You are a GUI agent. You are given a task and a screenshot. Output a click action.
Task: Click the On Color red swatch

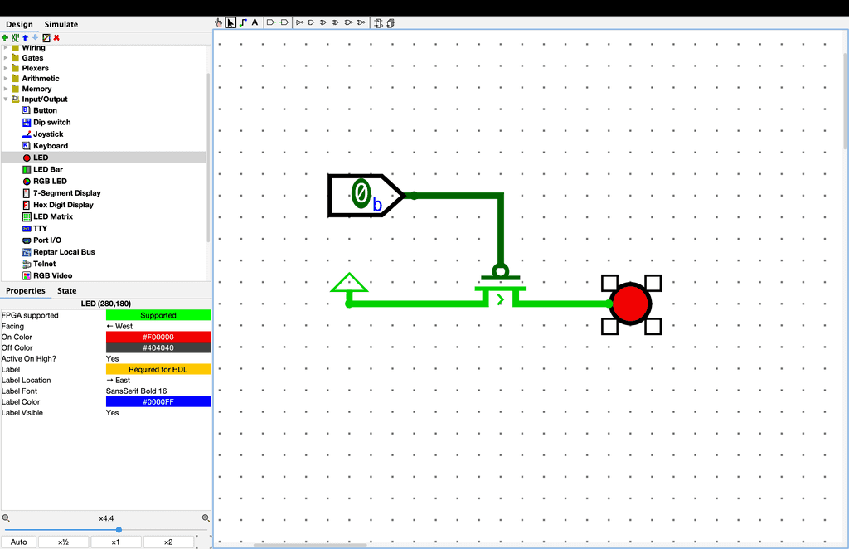click(158, 338)
